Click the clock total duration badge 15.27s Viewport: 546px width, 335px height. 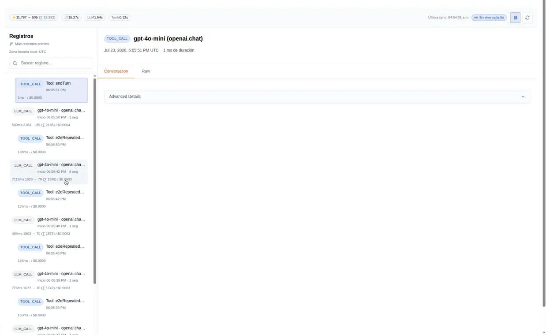[x=71, y=18]
